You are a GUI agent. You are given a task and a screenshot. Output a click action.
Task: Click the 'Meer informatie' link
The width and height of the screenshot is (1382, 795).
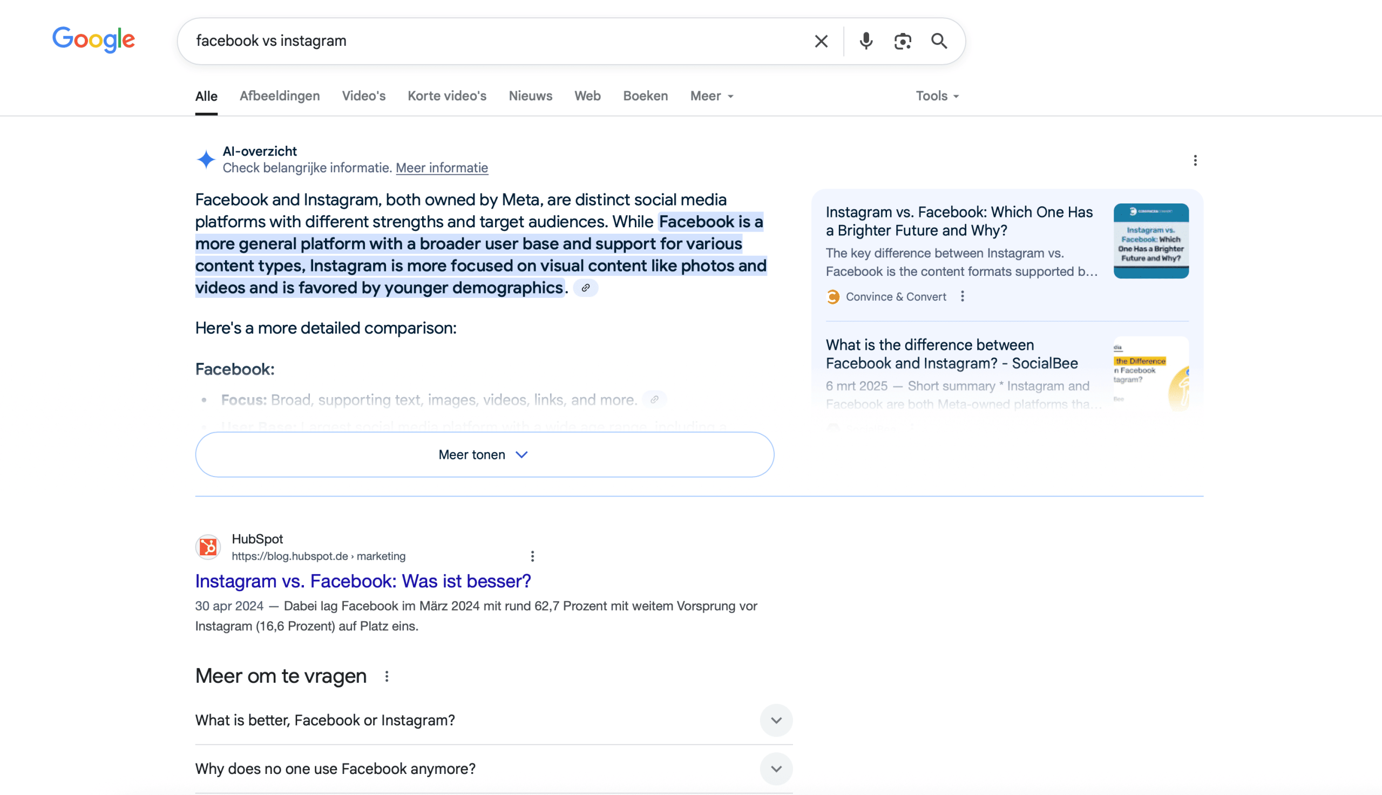pos(442,168)
